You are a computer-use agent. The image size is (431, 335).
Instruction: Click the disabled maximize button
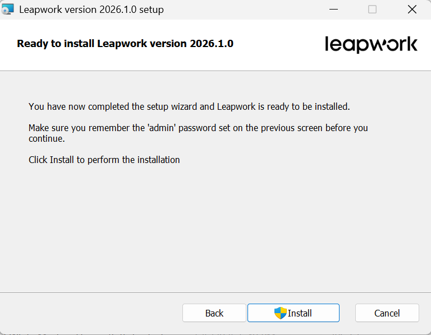372,10
